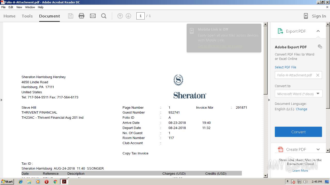The height and width of the screenshot is (185, 330).
Task: Click the Create PDF tool icon
Action: click(x=280, y=149)
